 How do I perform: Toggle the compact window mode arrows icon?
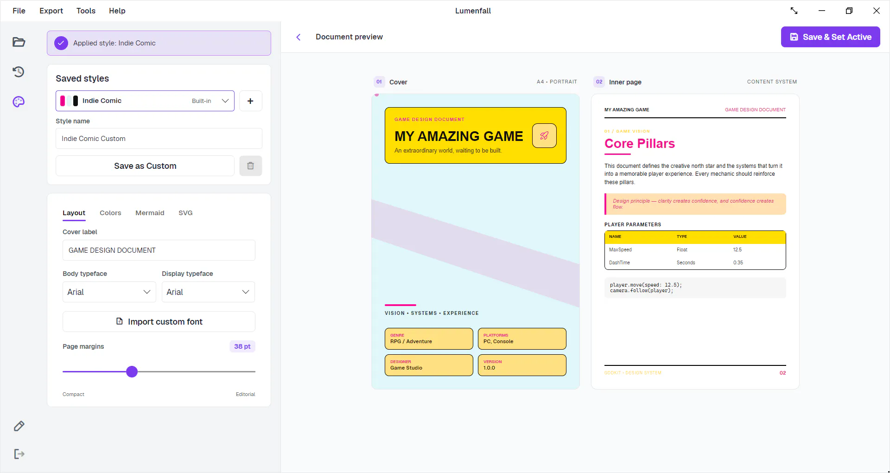(794, 11)
